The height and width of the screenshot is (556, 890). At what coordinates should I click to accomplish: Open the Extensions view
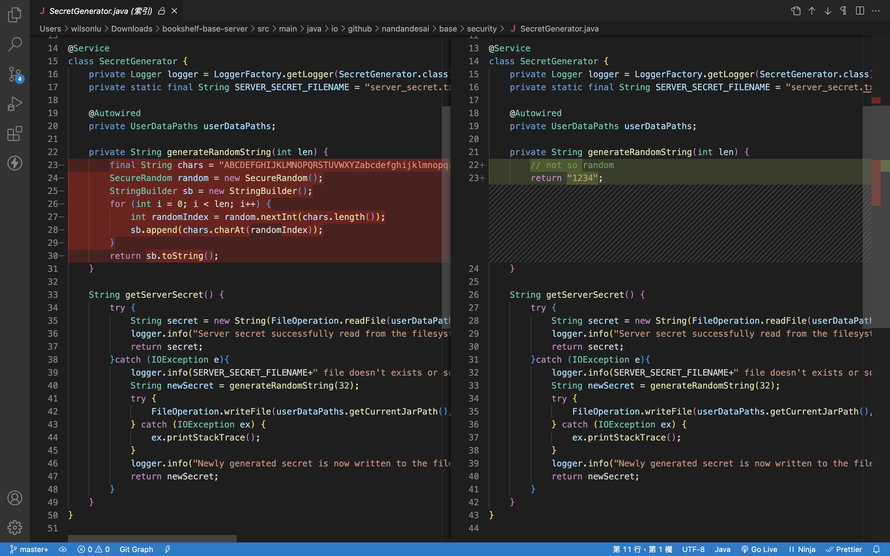point(15,133)
